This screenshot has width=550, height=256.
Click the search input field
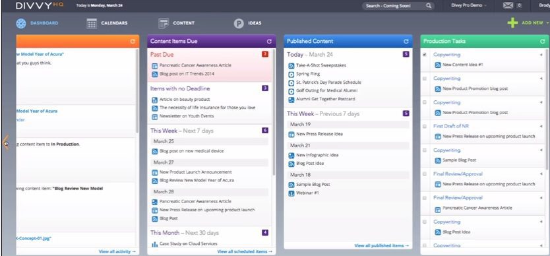[393, 6]
